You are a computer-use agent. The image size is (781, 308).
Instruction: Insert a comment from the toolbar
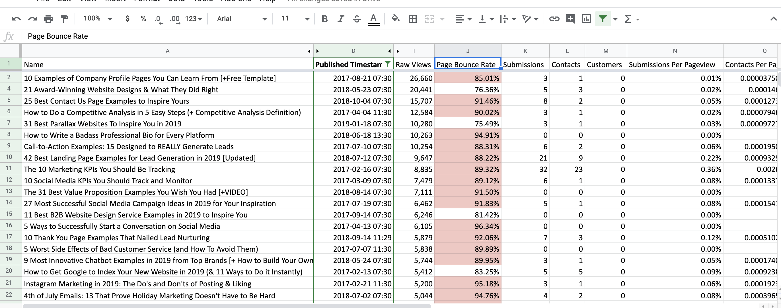tap(570, 19)
